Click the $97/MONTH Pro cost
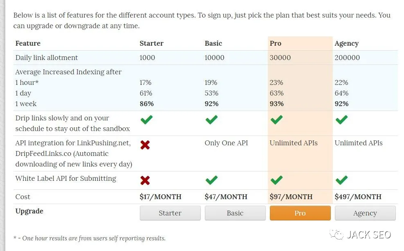 pyautogui.click(x=291, y=197)
